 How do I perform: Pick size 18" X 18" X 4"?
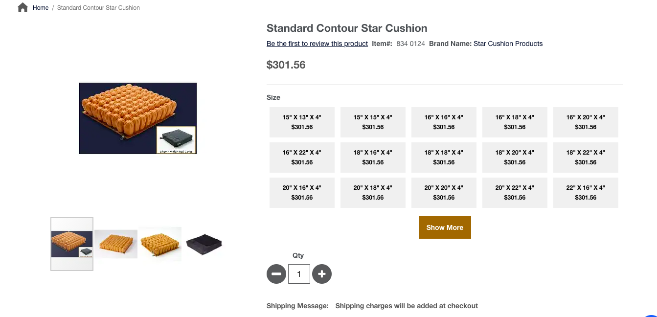[444, 158]
